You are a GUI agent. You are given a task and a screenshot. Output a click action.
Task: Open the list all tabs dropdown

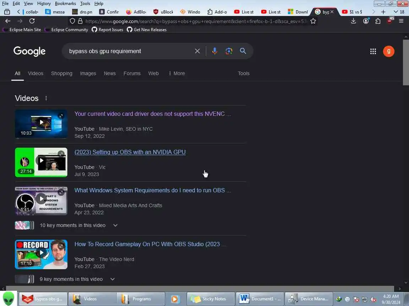(399, 12)
